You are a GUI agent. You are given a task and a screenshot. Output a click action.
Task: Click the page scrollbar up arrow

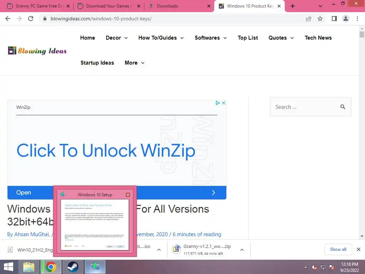[x=362, y=29]
